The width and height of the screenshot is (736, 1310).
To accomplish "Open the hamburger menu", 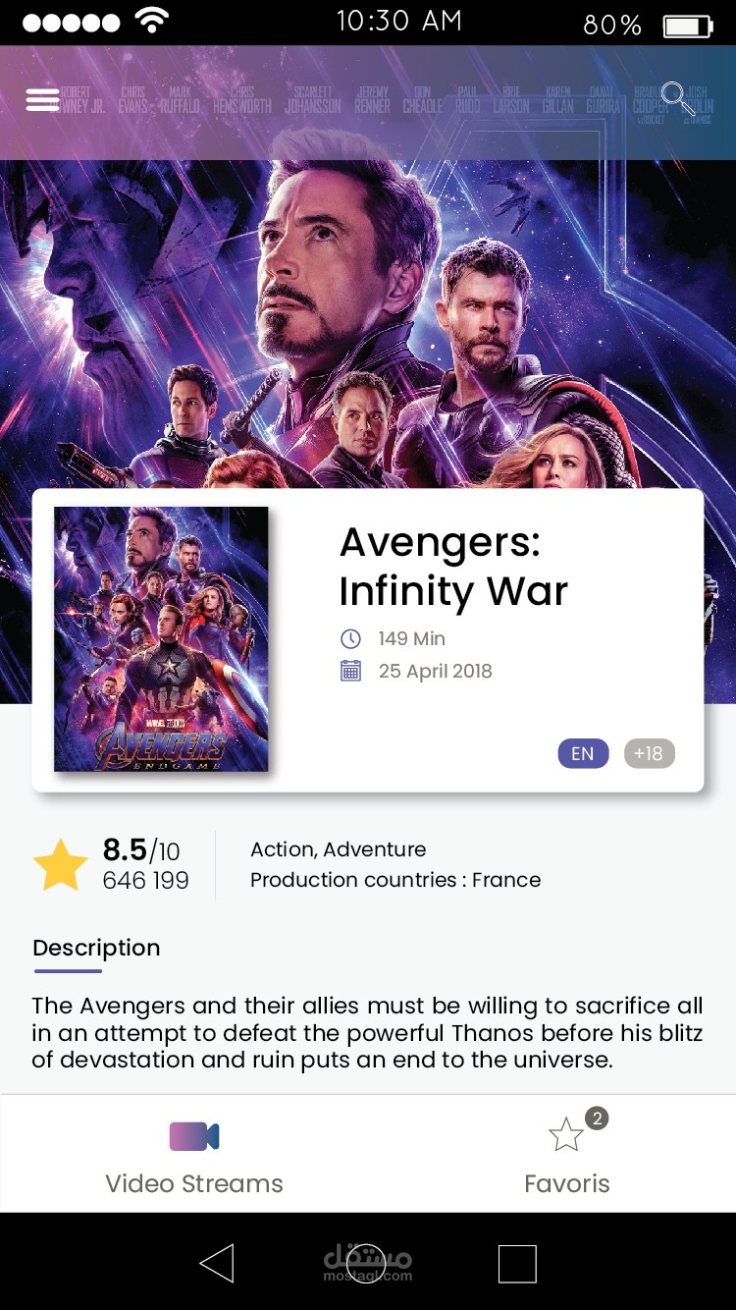I will [x=42, y=100].
